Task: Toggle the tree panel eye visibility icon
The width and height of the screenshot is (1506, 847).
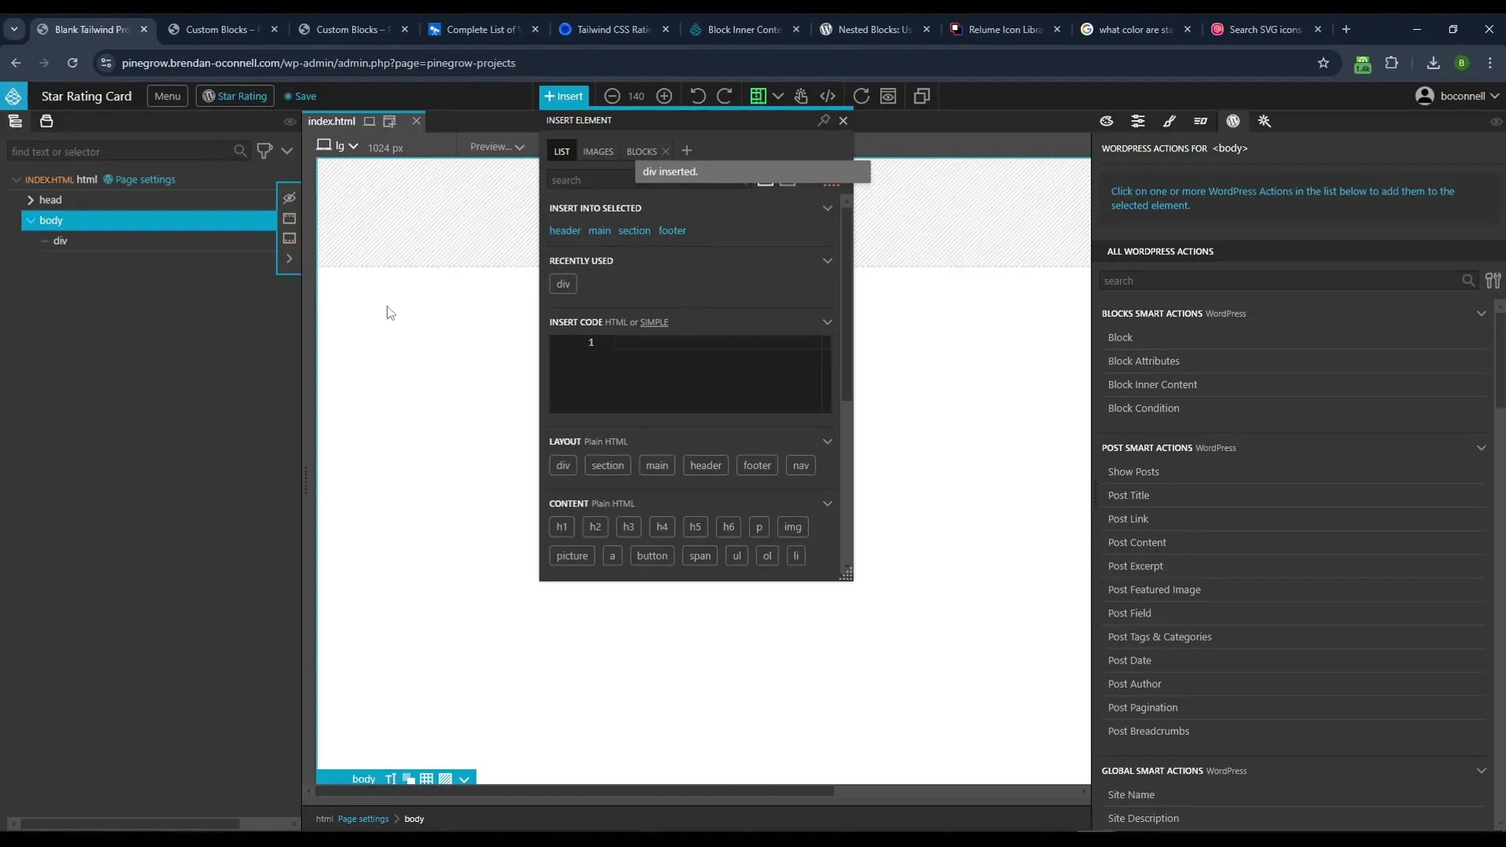Action: [290, 122]
